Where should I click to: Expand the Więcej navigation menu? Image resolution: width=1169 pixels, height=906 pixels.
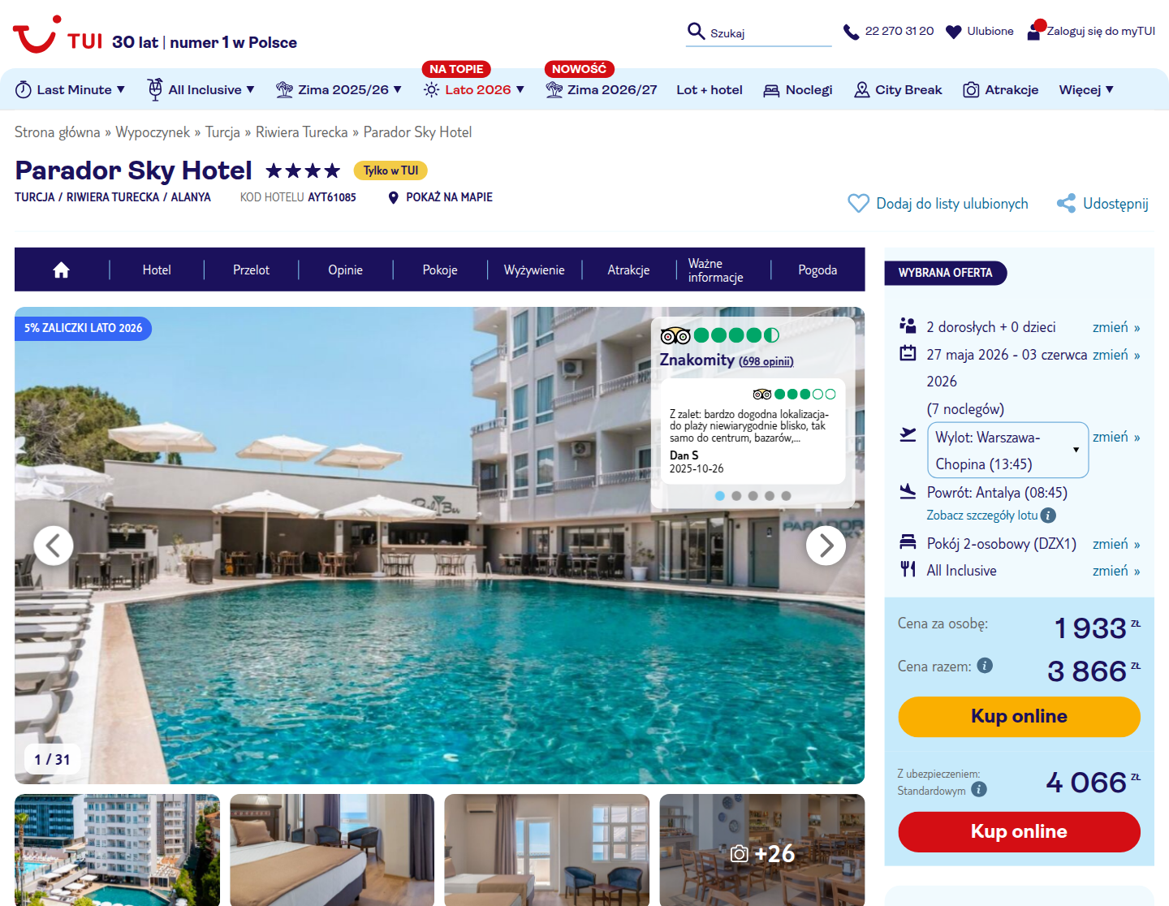click(1086, 90)
